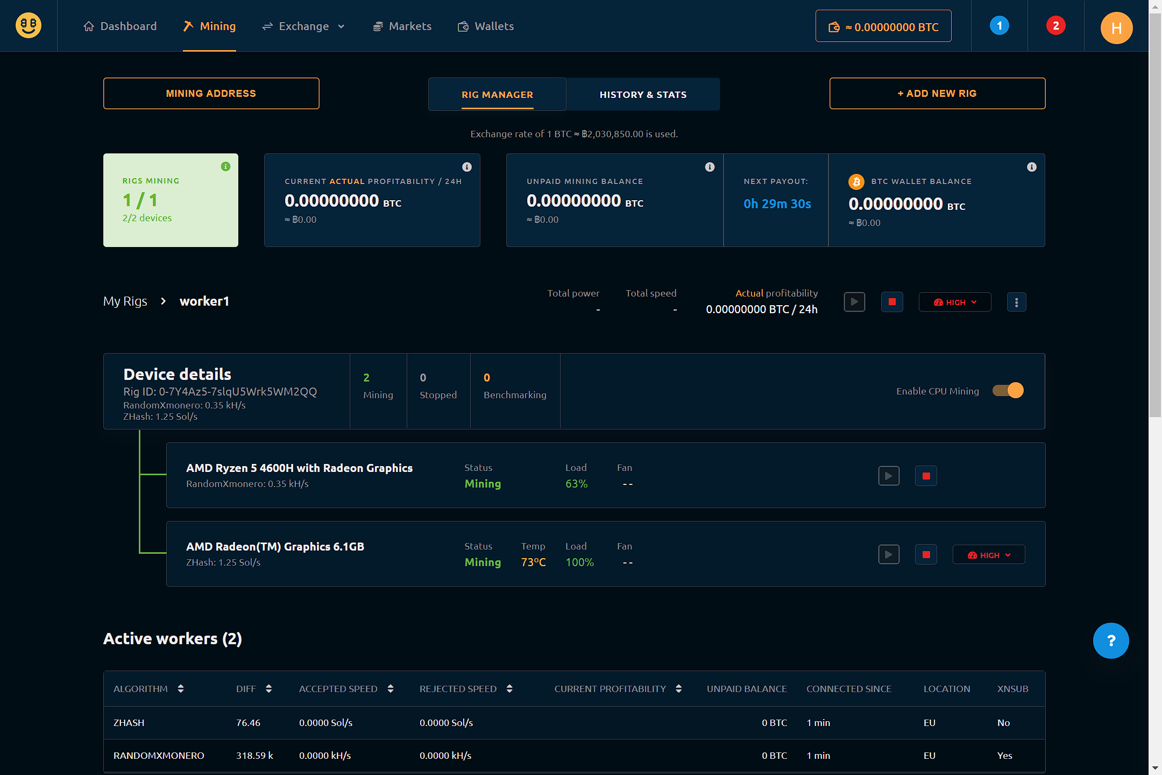Show BTC Wallet Balance info icon

click(1031, 167)
